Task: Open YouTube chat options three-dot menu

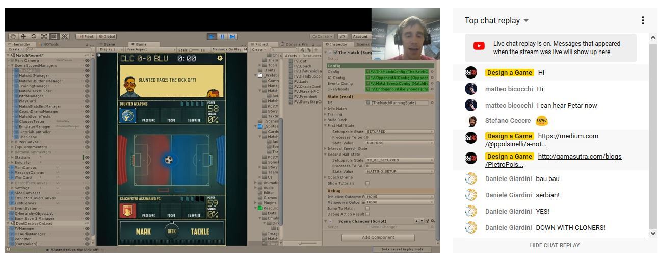Action: pos(643,20)
